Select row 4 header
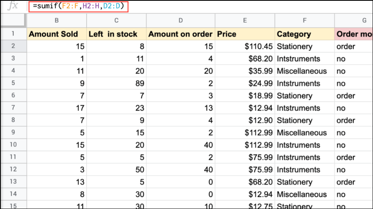The width and height of the screenshot is (373, 209). tap(13, 71)
